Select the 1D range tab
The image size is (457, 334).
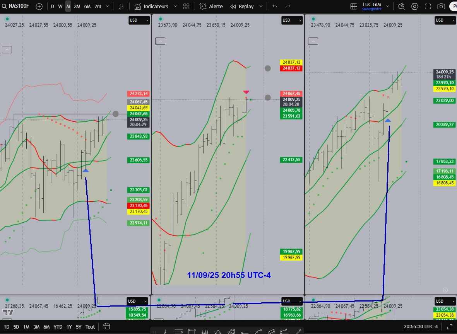(x=7, y=327)
